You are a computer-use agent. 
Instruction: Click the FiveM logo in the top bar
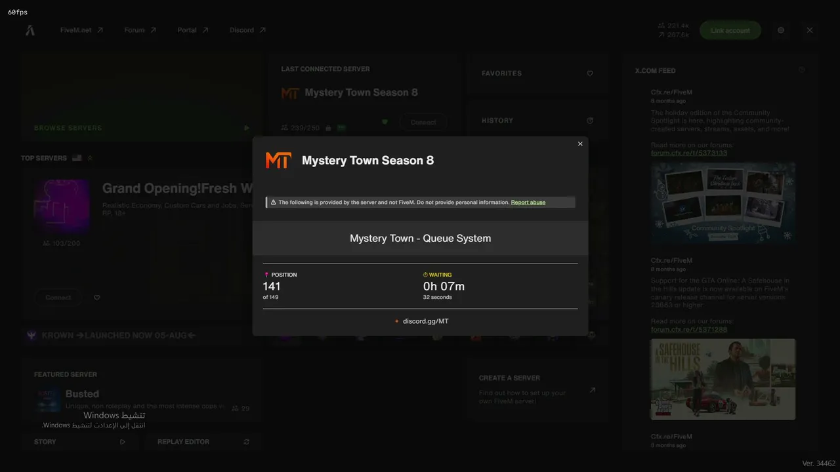tap(30, 30)
